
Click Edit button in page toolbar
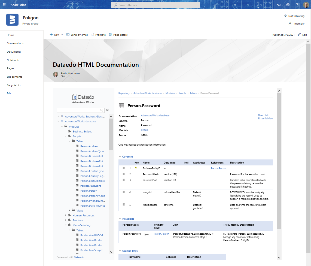(x=302, y=35)
